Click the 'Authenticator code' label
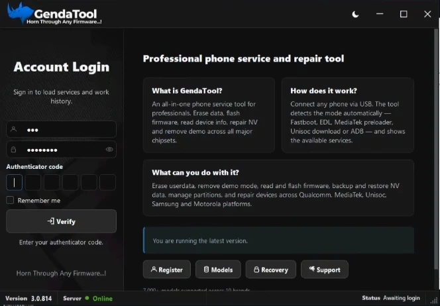 tap(34, 167)
